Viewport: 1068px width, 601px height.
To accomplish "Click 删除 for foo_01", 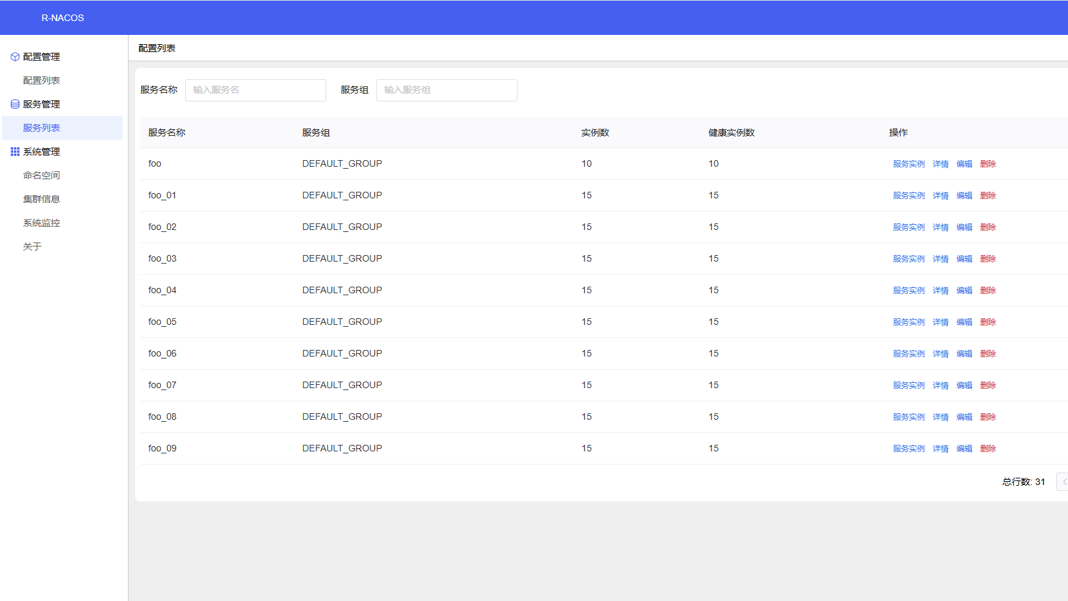I will [988, 196].
